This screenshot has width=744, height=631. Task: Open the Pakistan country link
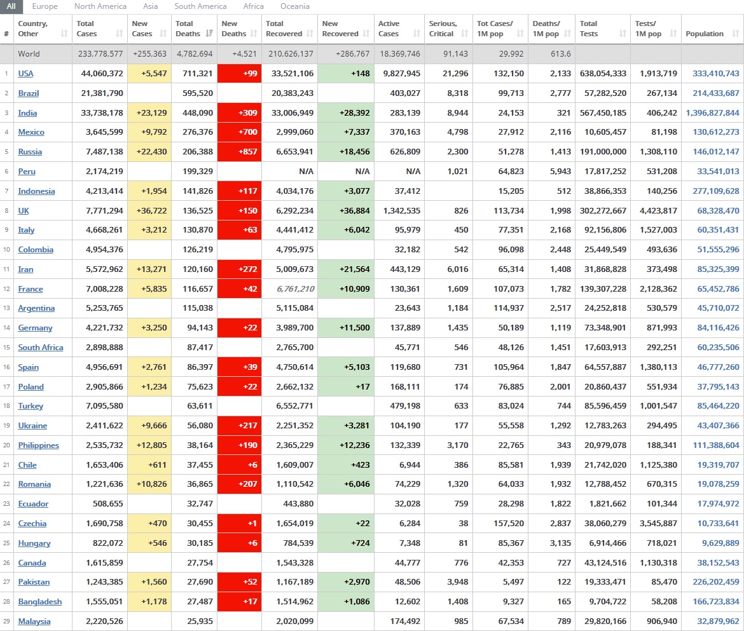pos(34,582)
